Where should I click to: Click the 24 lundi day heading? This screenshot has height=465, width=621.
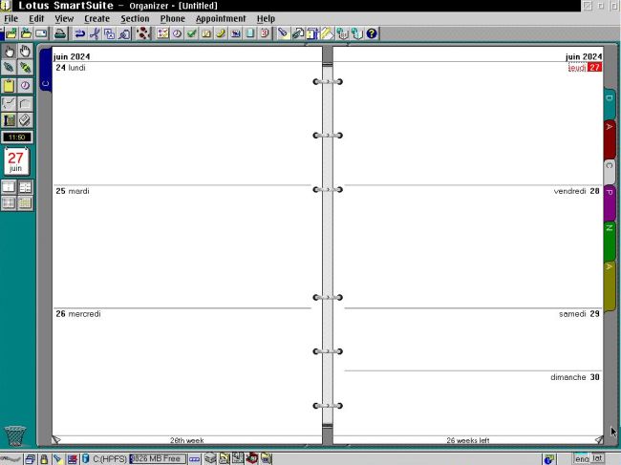click(71, 68)
